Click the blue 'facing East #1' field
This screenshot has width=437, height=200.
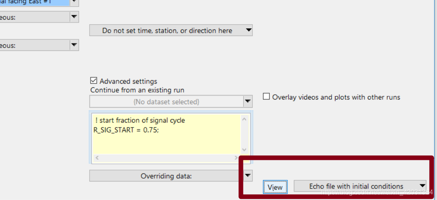(x=35, y=3)
